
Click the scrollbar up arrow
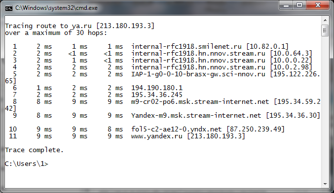click(x=325, y=20)
